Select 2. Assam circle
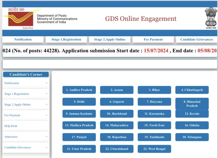This screenshot has width=218, height=158. click(117, 90)
